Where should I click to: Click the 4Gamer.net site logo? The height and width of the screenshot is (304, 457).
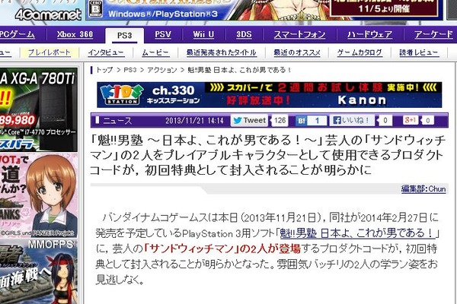pyautogui.click(x=48, y=14)
